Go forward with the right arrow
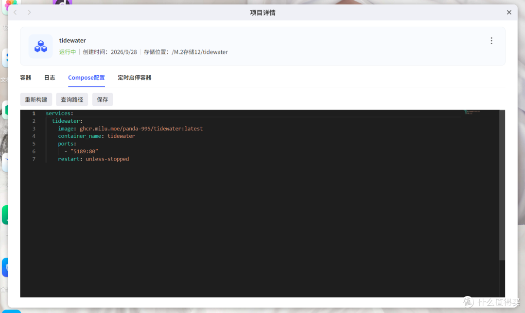Screen dimensions: 525x313 pos(30,12)
